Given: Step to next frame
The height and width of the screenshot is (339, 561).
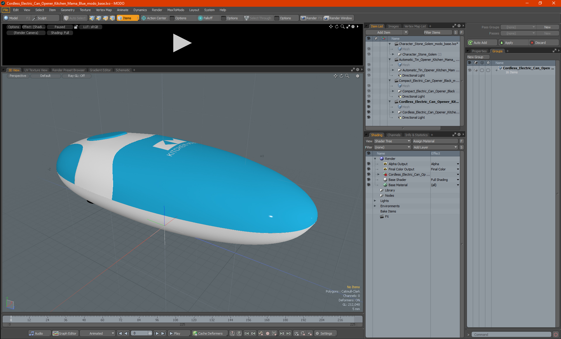Looking at the screenshot, I should [157, 333].
